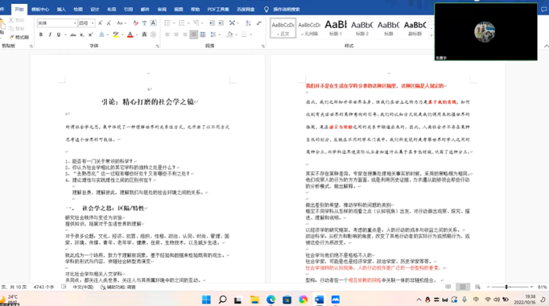The width and height of the screenshot is (549, 306).
Task: Toggle superscript formatting
Action: (x=90, y=34)
